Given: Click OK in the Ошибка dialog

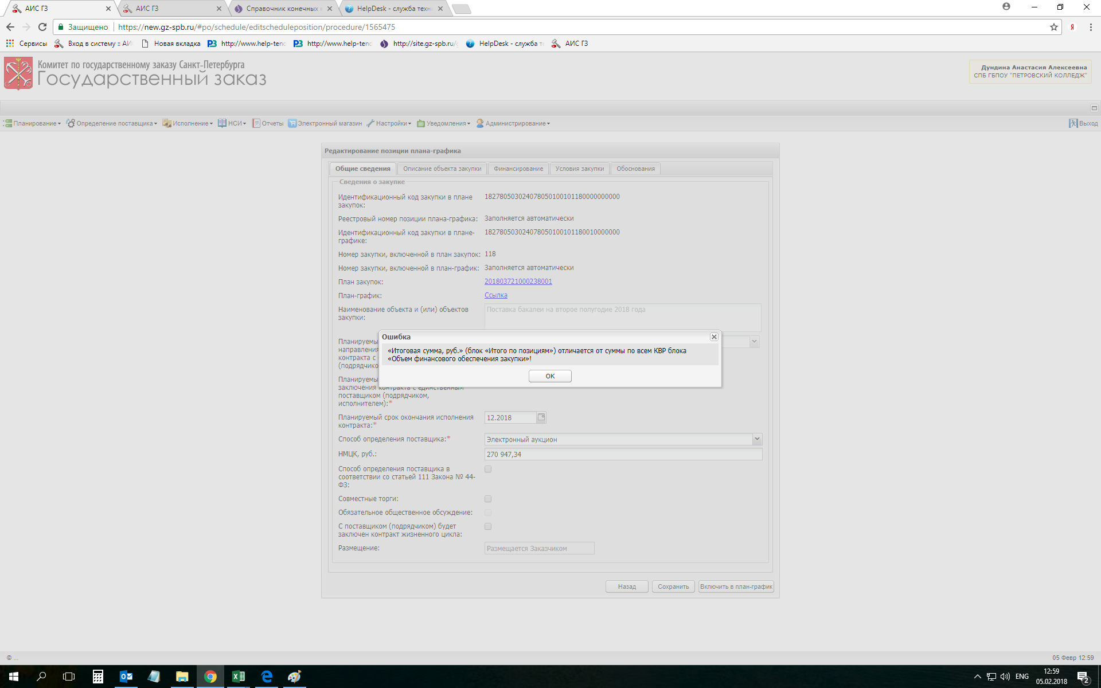Looking at the screenshot, I should point(550,376).
